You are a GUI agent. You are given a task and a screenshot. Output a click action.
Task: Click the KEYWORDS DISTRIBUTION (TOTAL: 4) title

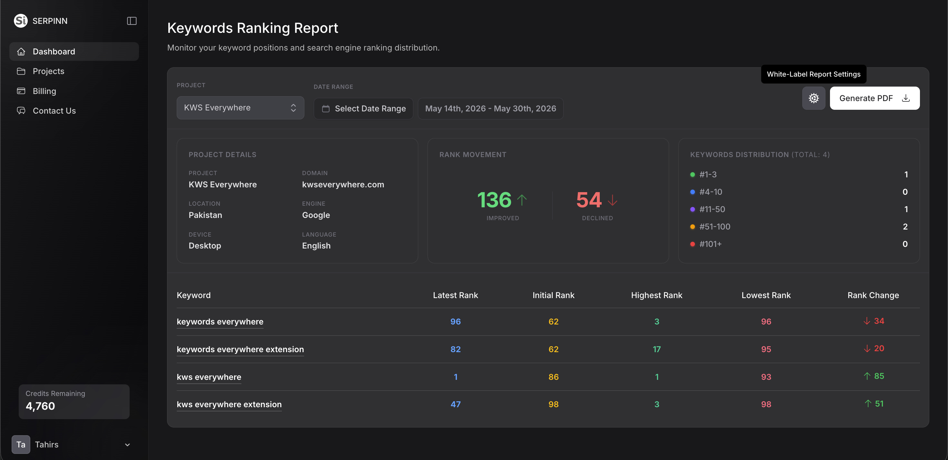[x=760, y=155]
